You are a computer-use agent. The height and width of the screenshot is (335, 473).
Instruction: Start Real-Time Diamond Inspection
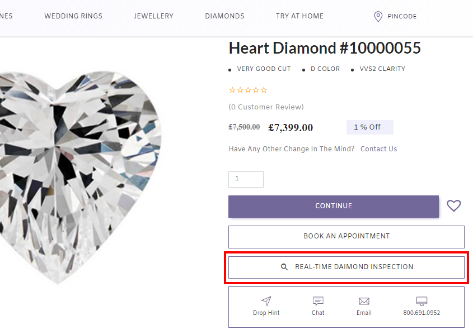tap(346, 267)
